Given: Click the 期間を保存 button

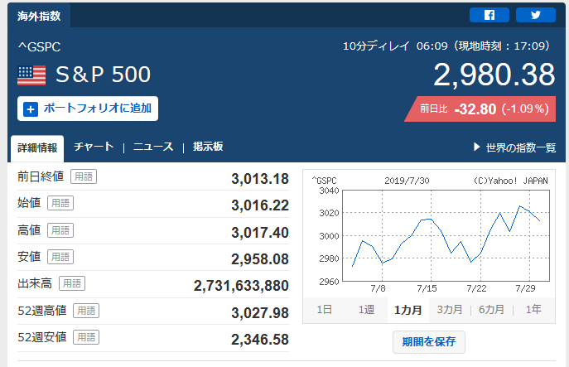Looking at the screenshot, I should tap(428, 341).
